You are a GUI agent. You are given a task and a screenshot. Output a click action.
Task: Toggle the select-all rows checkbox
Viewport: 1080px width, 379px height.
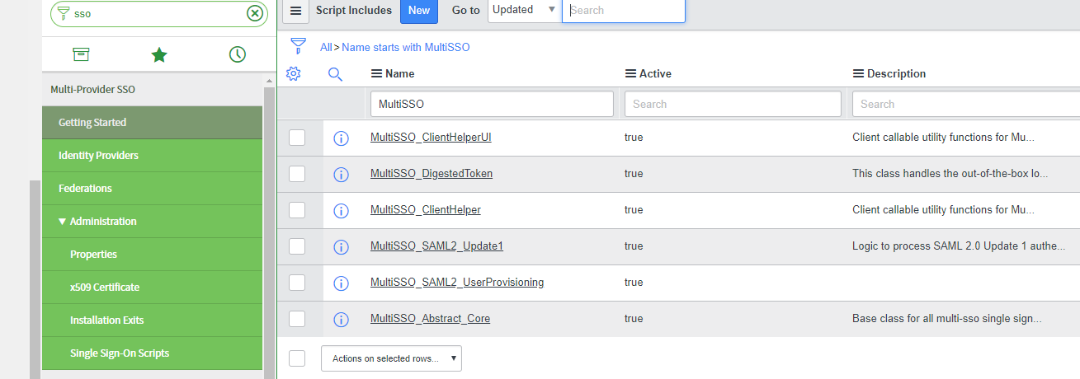[297, 358]
